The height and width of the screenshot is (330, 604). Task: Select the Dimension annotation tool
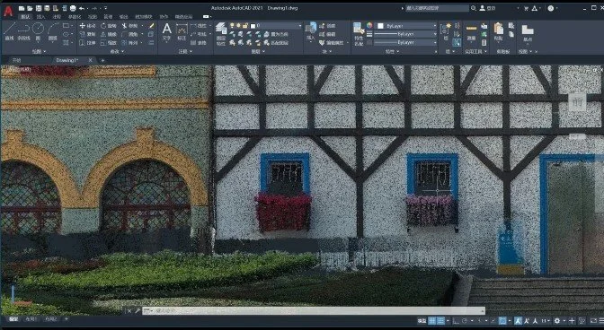coord(182,31)
